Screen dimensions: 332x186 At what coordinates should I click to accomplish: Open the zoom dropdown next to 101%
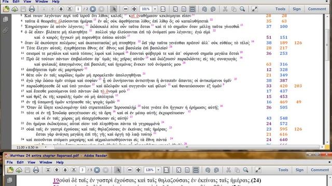(155, 9)
